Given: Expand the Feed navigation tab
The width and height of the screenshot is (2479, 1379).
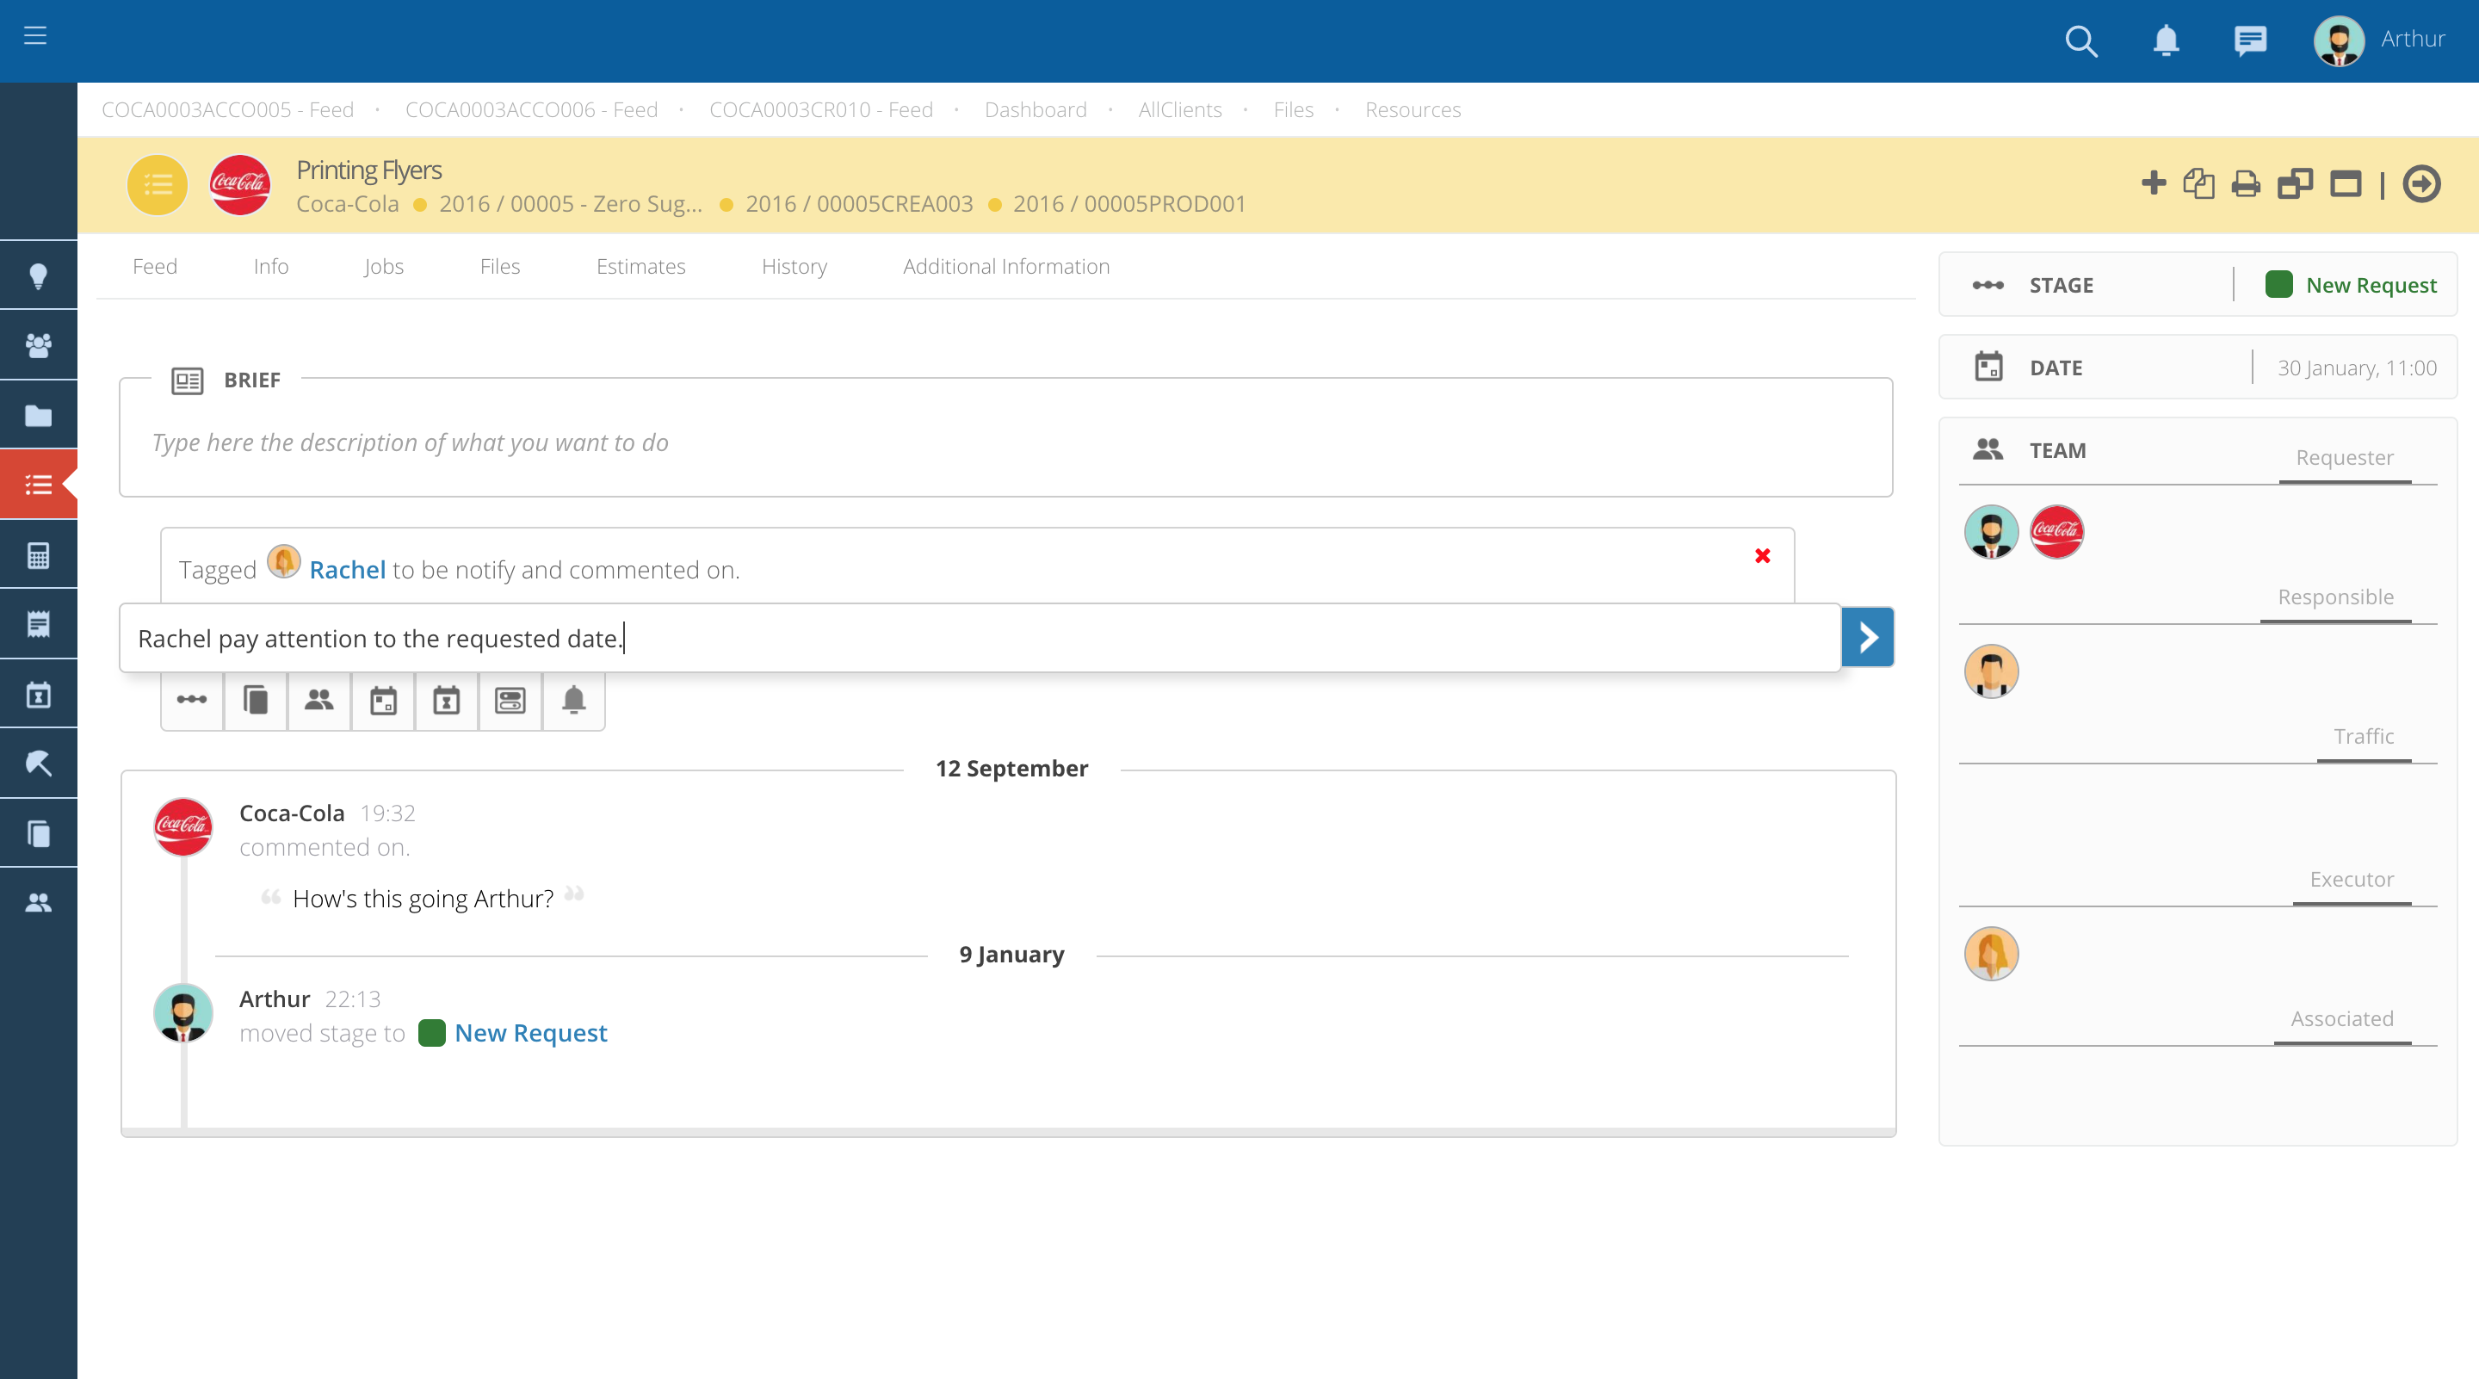Looking at the screenshot, I should [x=155, y=267].
